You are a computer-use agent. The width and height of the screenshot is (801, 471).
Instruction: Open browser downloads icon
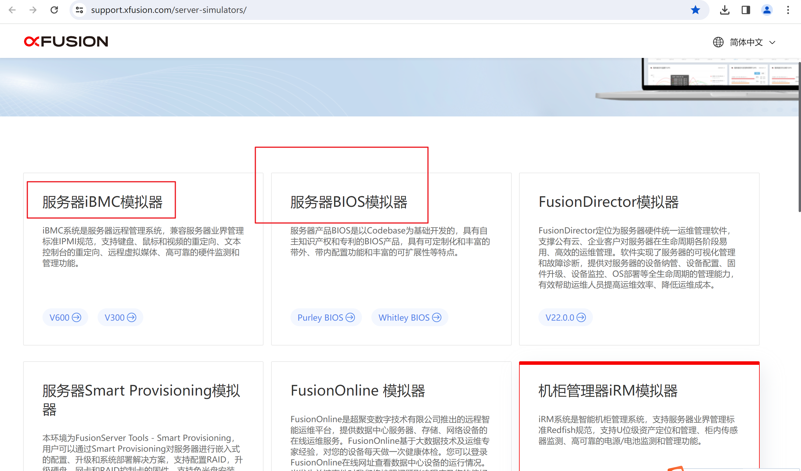click(x=725, y=10)
